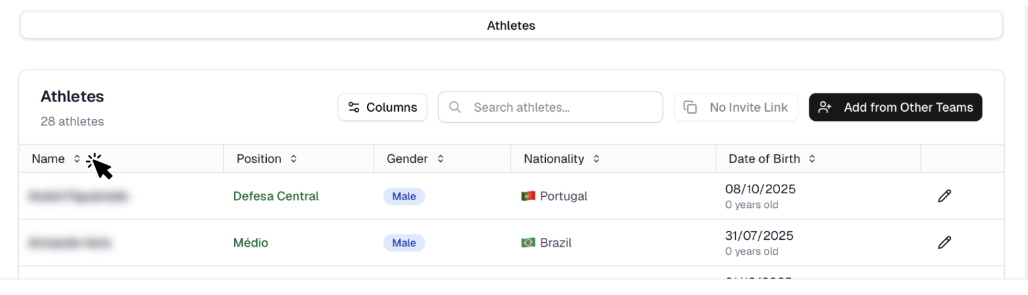Viewport: 1028px width, 295px height.
Task: Click the magnifier icon in the search box
Action: tap(455, 107)
